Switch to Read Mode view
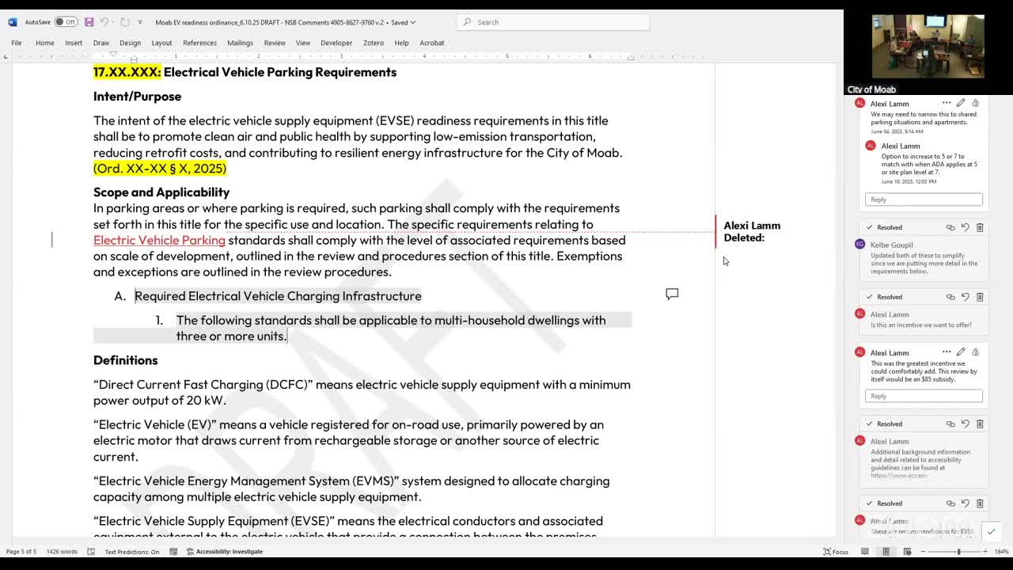Screen dimensions: 1013x570 pos(865,552)
